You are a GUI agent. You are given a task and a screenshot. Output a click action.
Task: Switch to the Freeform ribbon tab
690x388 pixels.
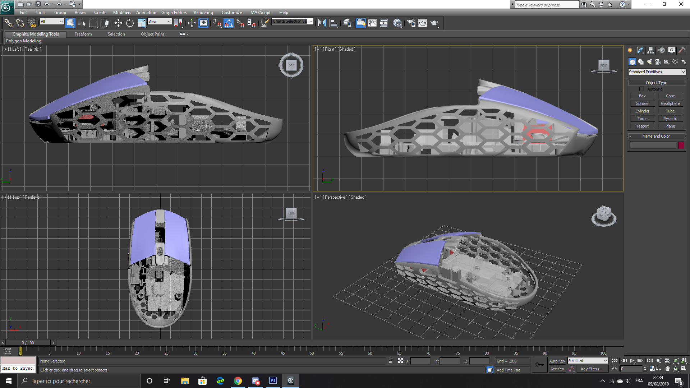pos(83,34)
